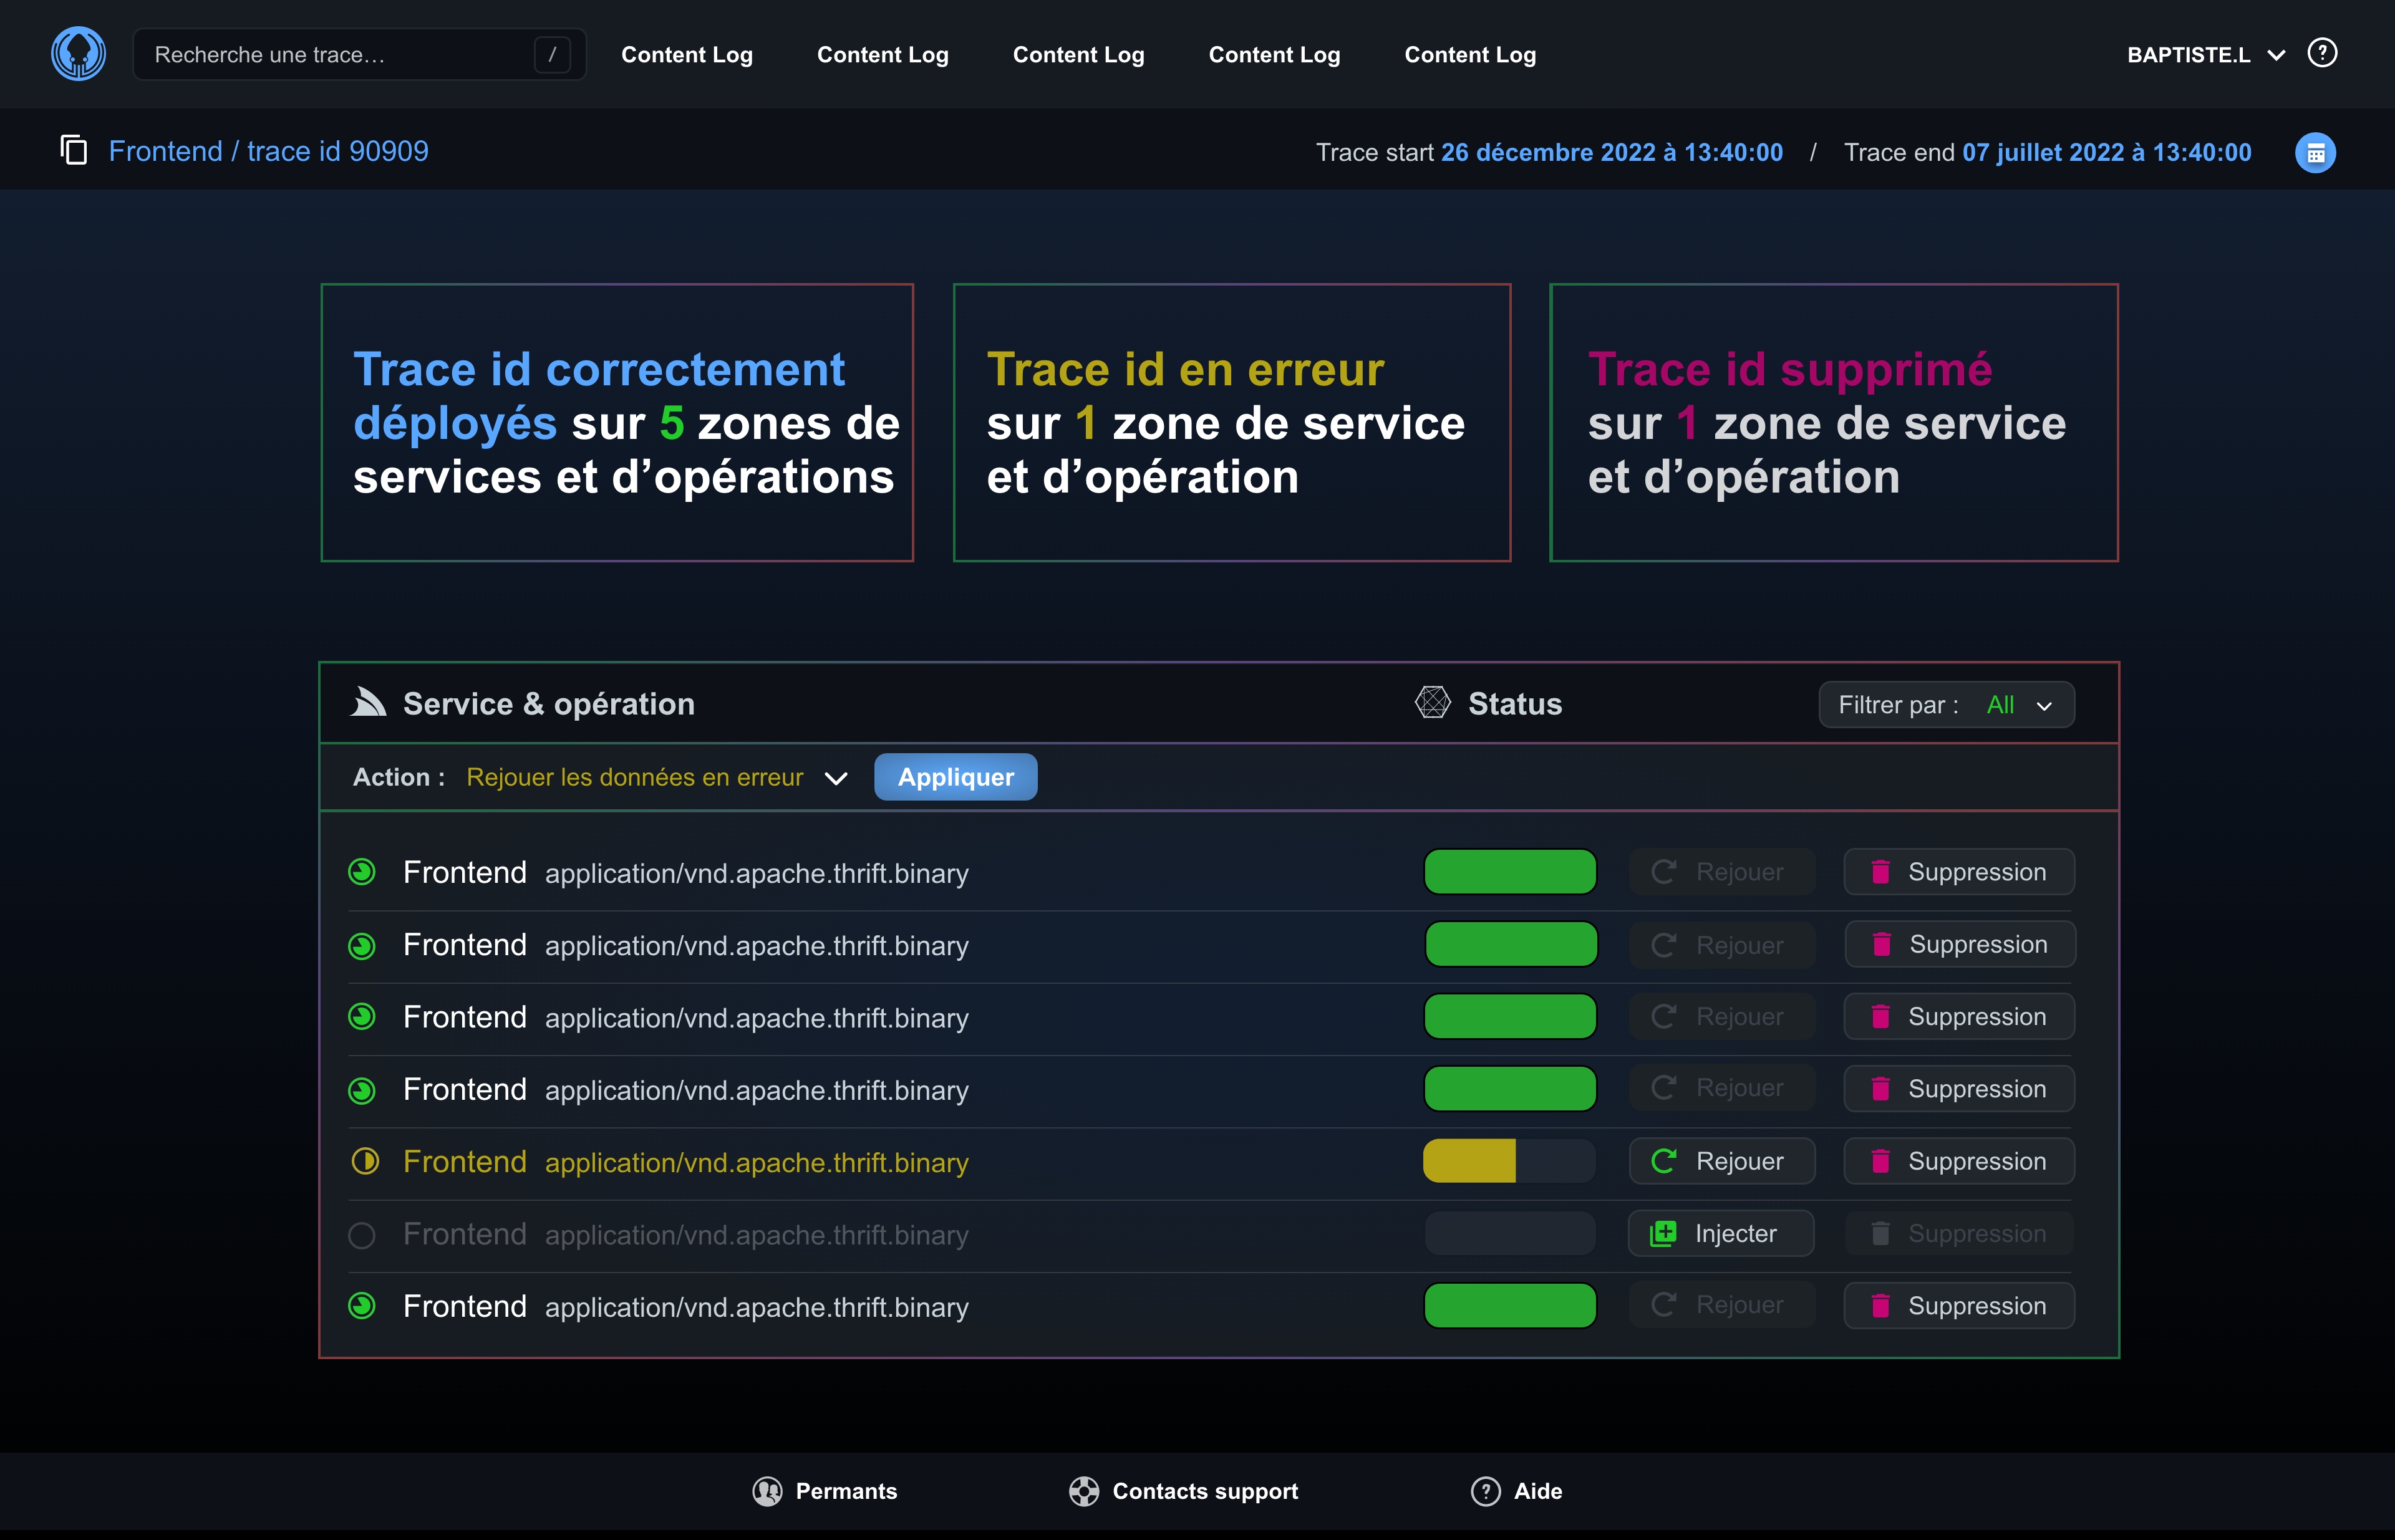Click the Service & opération fin icon
This screenshot has height=1540, width=2395.
coord(368,703)
